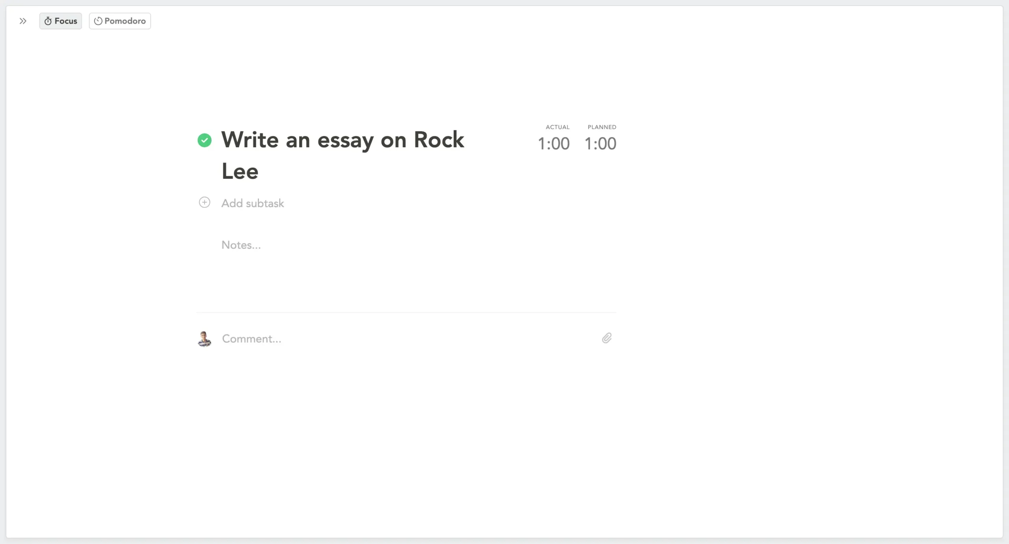
Task: Click the ACTUAL label above the time
Action: click(x=557, y=127)
